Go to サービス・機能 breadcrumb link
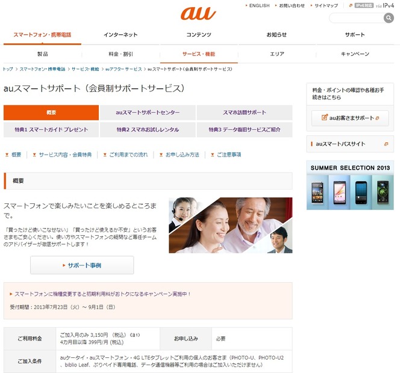400x373 pixels. [x=85, y=69]
